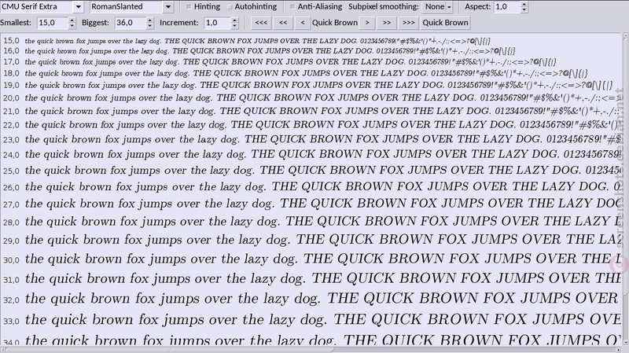Decrease the Aspect value with down arrow

[524, 9]
